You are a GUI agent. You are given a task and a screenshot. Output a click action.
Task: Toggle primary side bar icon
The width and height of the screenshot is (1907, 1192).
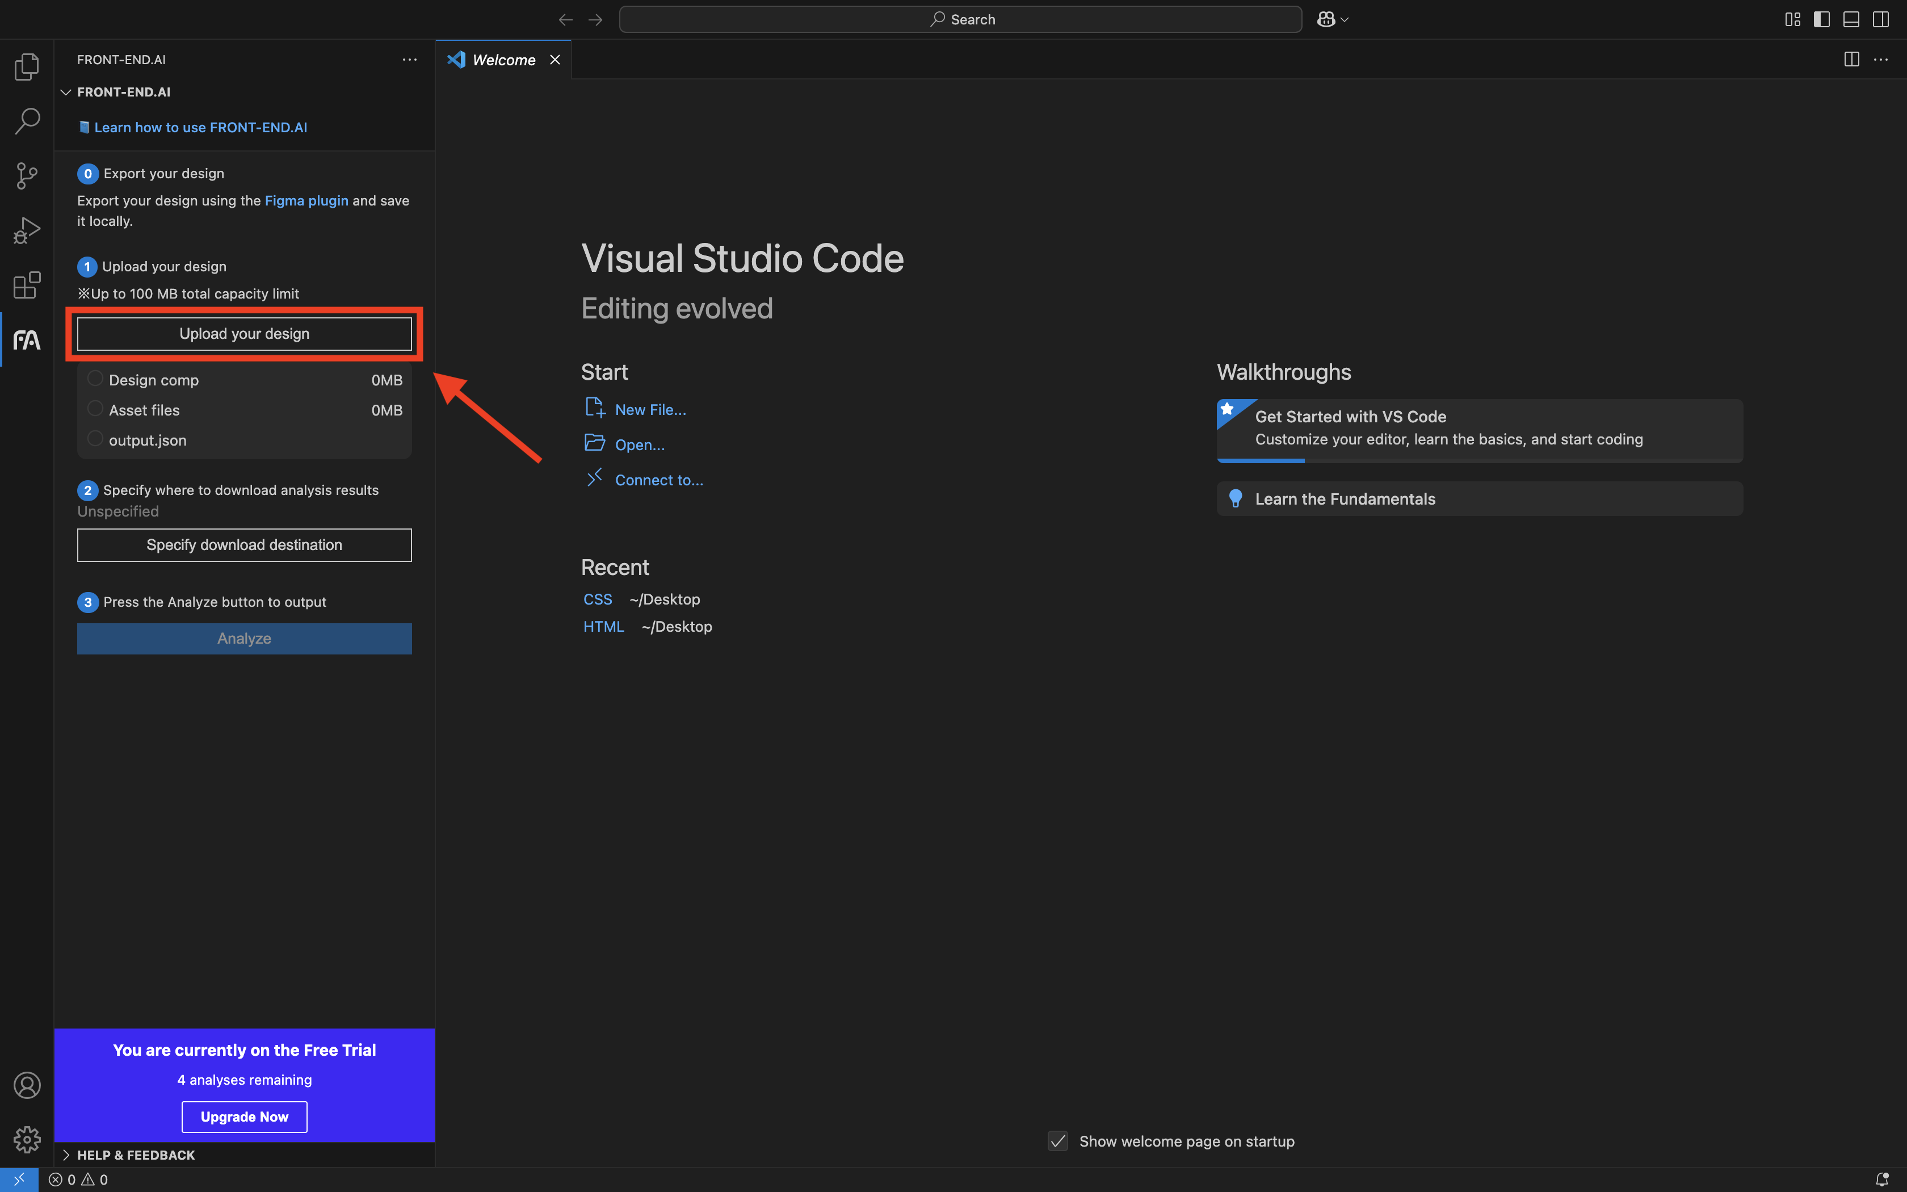coord(1822,20)
